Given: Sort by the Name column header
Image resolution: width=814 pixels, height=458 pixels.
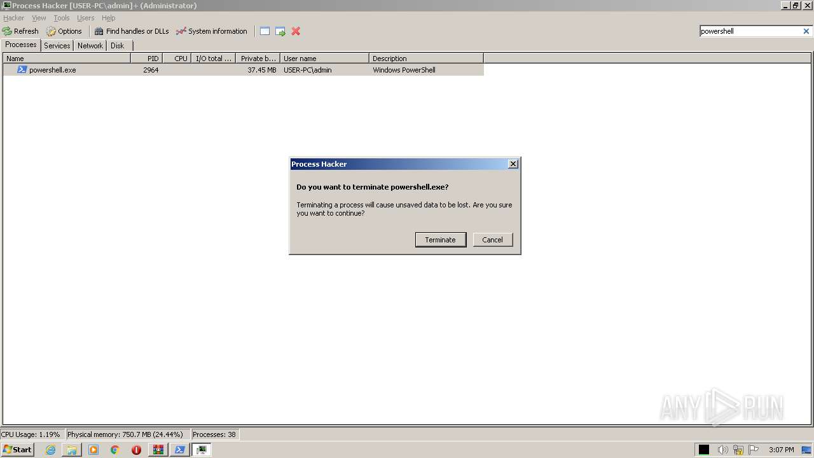Looking at the screenshot, I should (x=67, y=59).
